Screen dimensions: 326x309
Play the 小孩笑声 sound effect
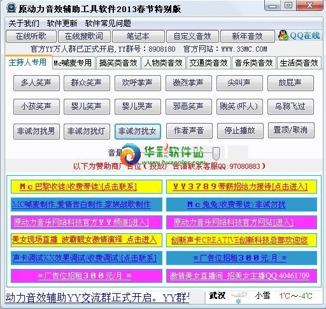point(36,106)
